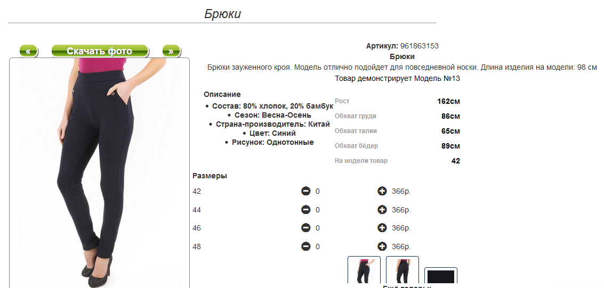Open the dark fabric color thumbnail
This screenshot has width=604, height=288.
pos(441,277)
